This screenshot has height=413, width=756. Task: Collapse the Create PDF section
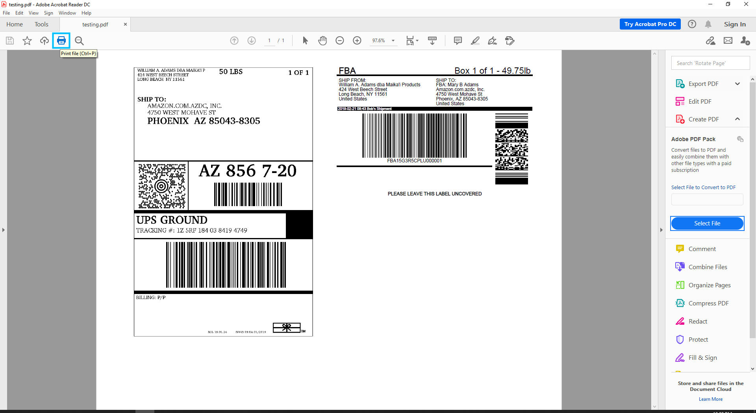(737, 119)
